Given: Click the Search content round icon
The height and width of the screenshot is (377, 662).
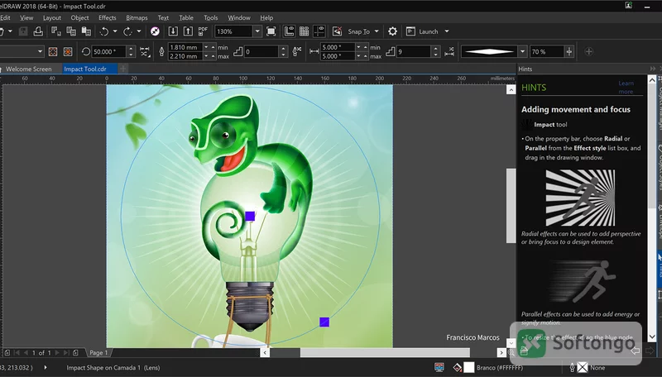Looking at the screenshot, I should (155, 31).
